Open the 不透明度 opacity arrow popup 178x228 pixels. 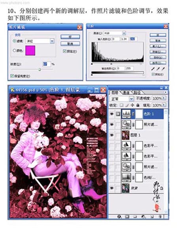tap(164, 98)
